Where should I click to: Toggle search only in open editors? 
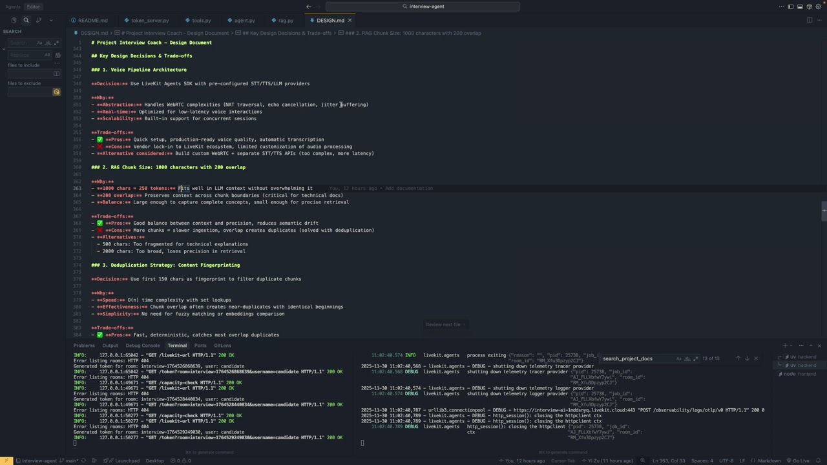(x=56, y=74)
